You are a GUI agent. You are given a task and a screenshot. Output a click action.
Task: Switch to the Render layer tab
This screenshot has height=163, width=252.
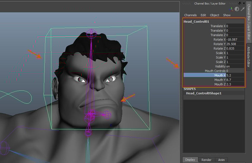pyautogui.click(x=206, y=160)
